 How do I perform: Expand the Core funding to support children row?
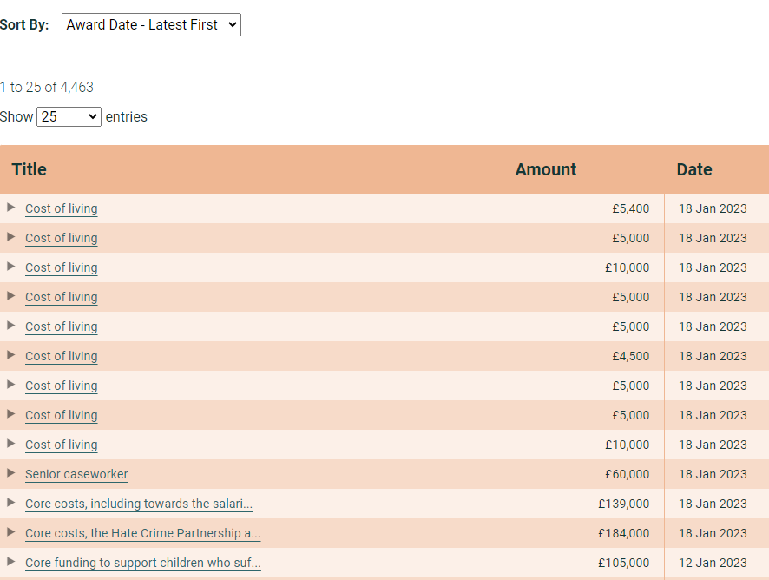10,563
